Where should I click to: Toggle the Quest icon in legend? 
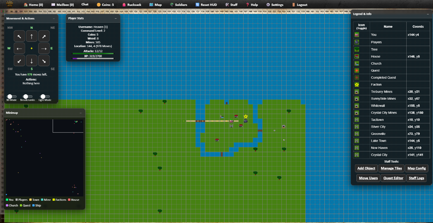pos(357,70)
